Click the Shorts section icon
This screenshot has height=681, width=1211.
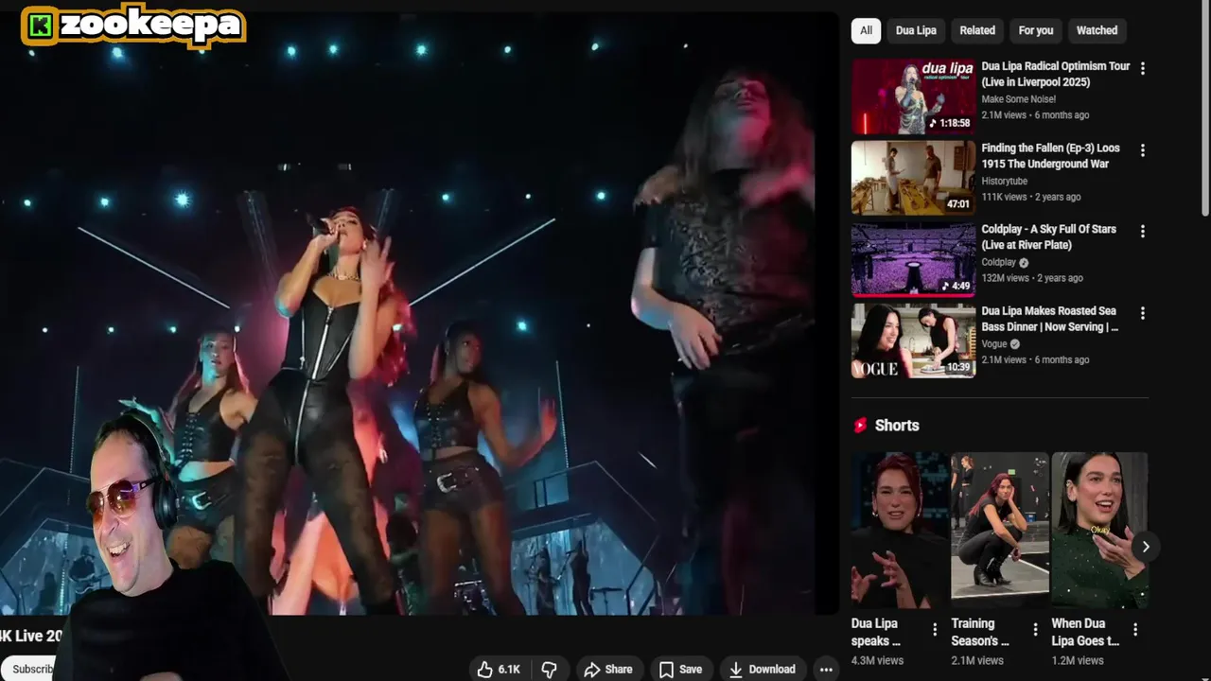[860, 426]
